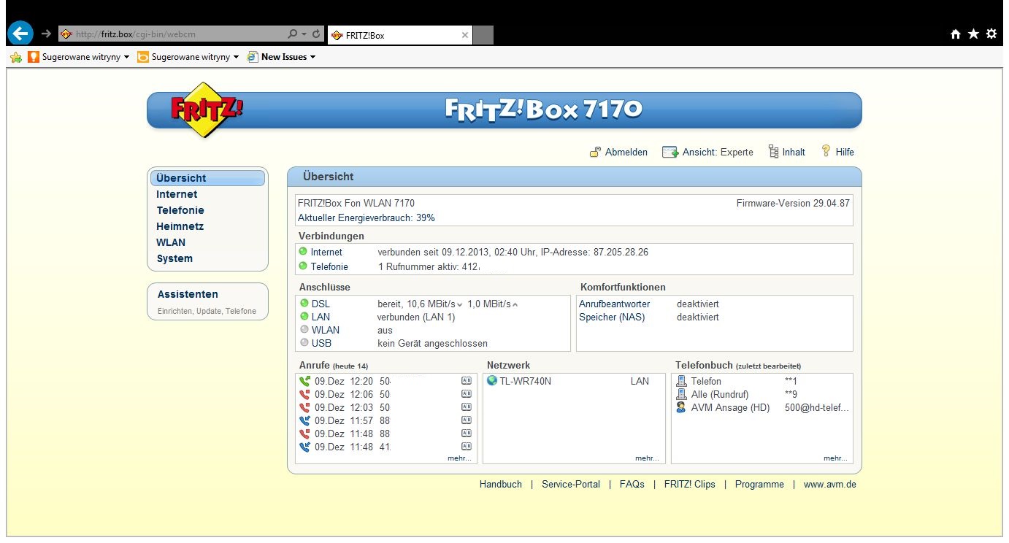The image size is (1009, 543).
Task: Open the Speicher (NAS) link
Action: [x=612, y=317]
